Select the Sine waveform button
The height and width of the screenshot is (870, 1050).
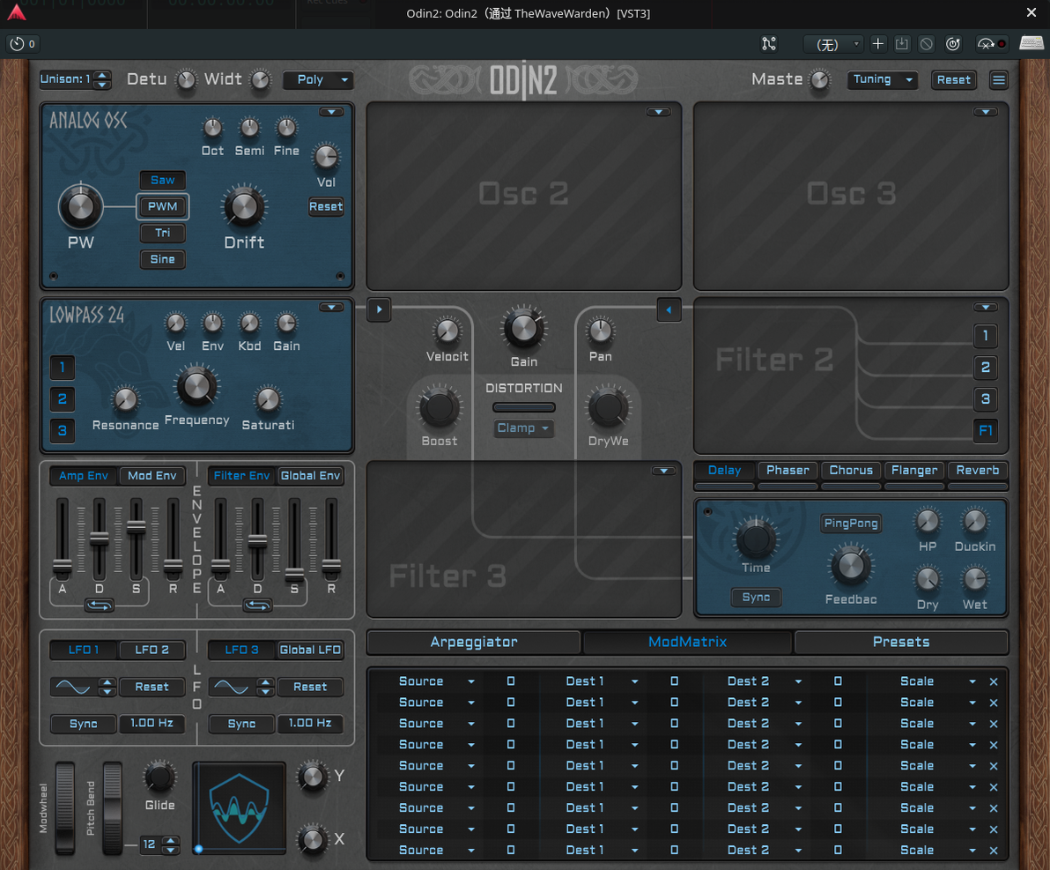tap(163, 259)
